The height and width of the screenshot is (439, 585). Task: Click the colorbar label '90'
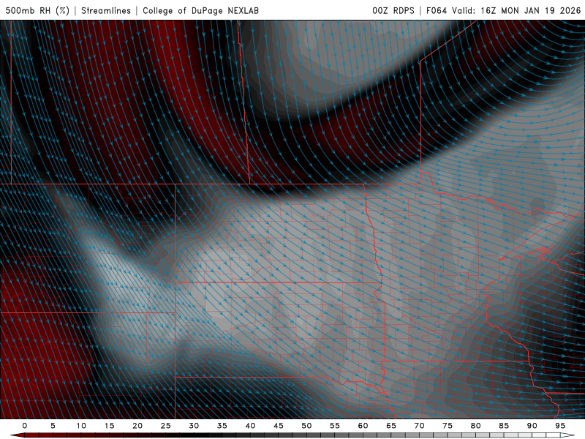click(x=532, y=426)
